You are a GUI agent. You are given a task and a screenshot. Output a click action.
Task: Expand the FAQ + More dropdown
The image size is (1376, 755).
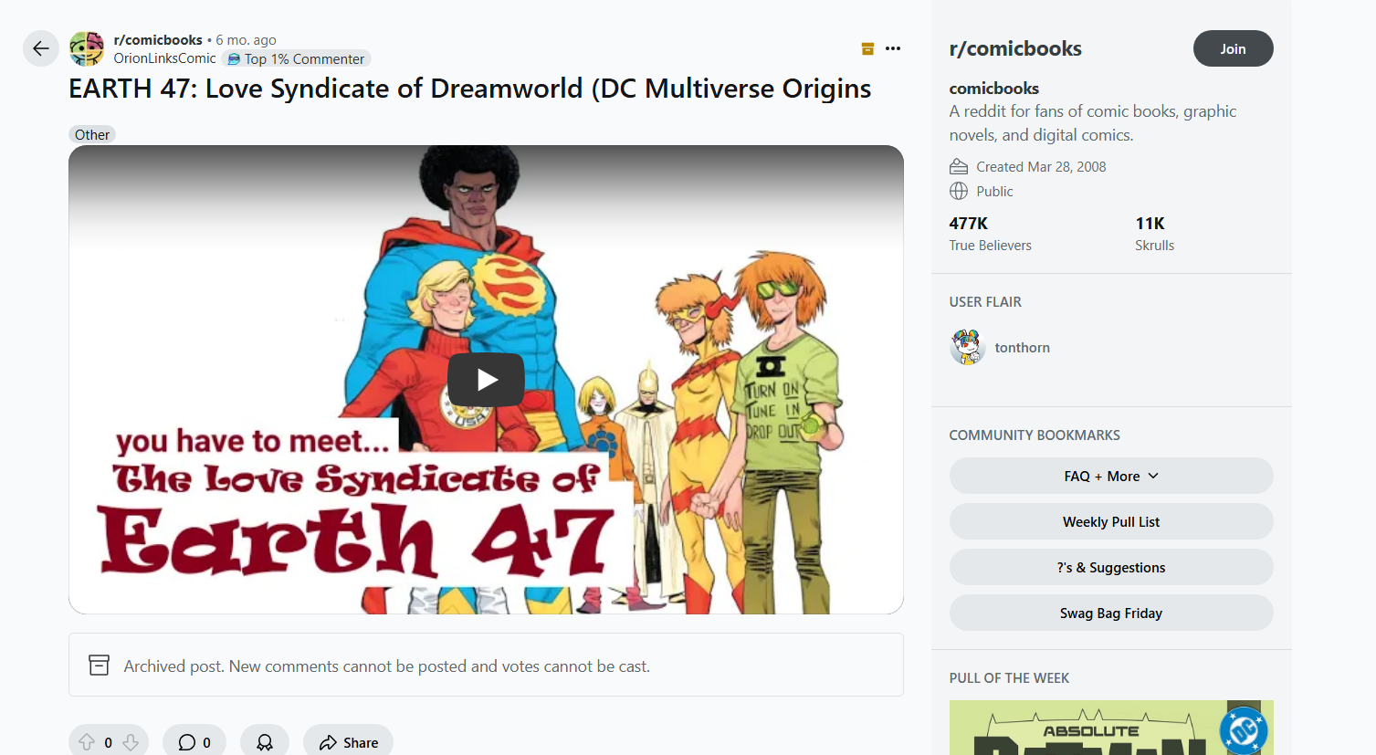[x=1110, y=476]
